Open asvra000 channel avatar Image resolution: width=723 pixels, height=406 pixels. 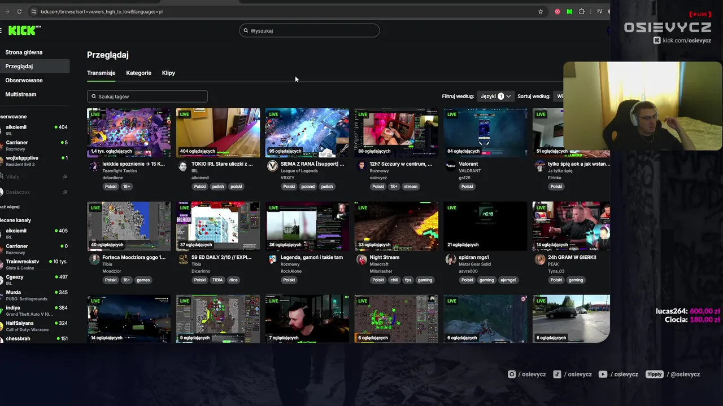(x=451, y=259)
